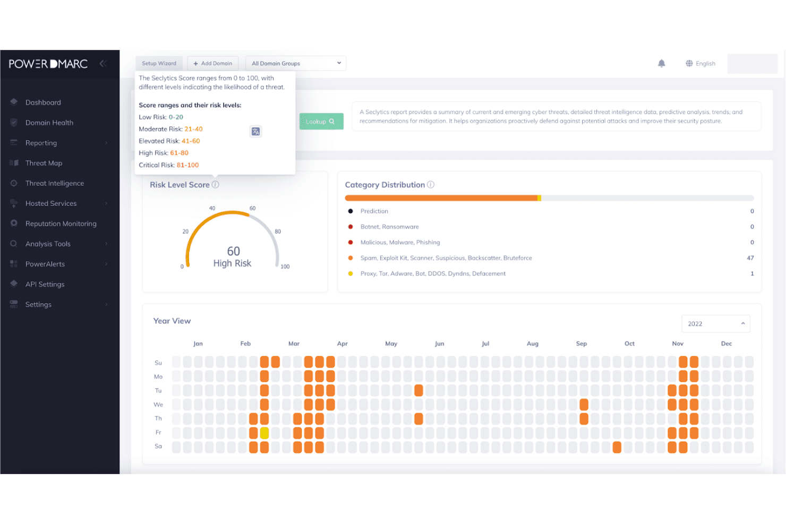Click the orange Tuesday cell in late May
This screenshot has height=524, width=786.
pos(418,390)
